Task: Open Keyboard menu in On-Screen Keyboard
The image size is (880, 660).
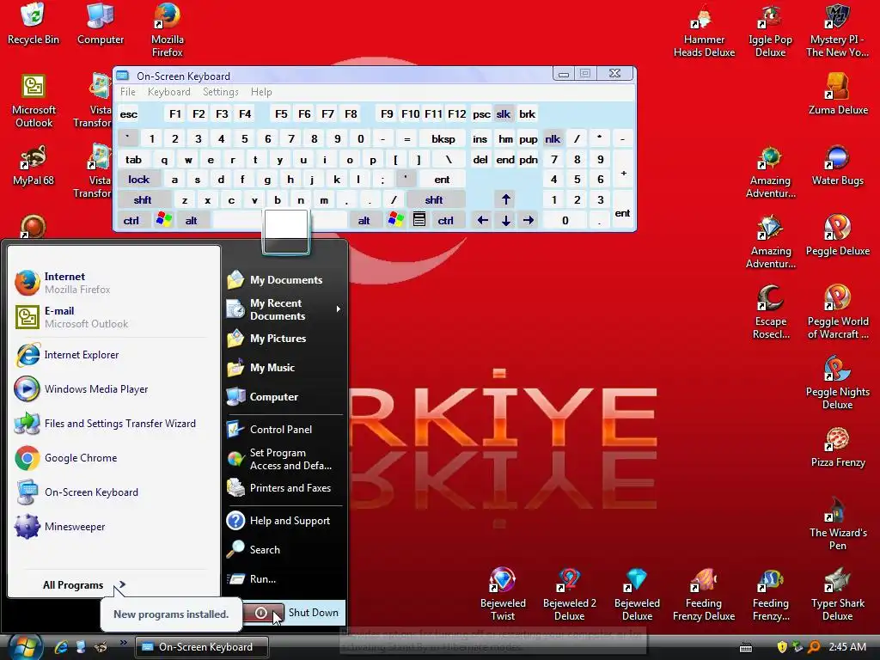Action: (x=169, y=92)
